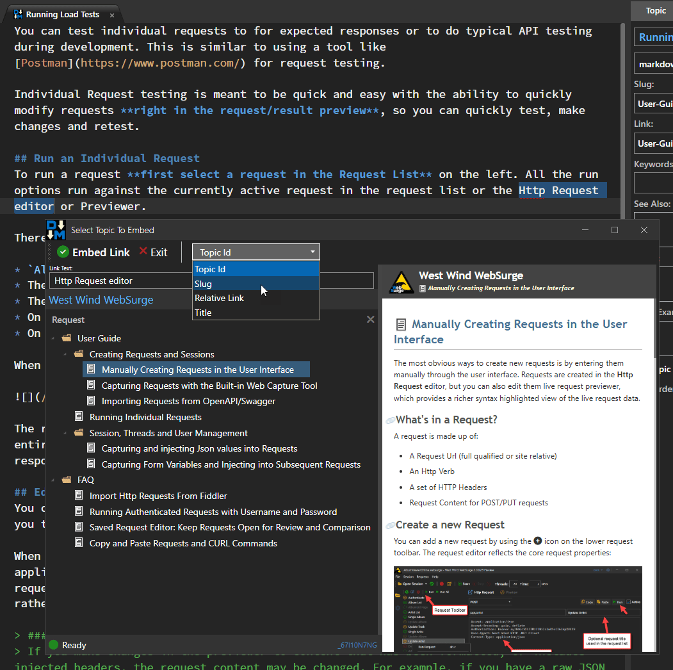The height and width of the screenshot is (670, 673).
Task: Click document icon beside Running Individual Requests
Action: pyautogui.click(x=79, y=416)
